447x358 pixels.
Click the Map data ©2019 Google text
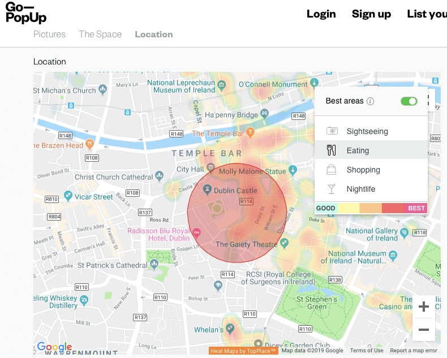click(x=312, y=350)
